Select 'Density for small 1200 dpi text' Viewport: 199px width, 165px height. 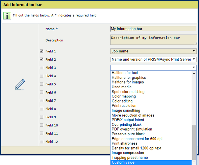click(151, 148)
